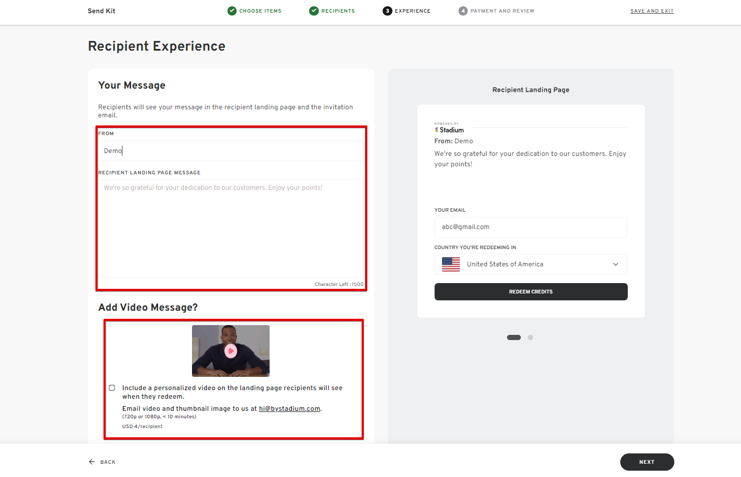The image size is (741, 477).
Task: Click the From name input field
Action: point(230,151)
